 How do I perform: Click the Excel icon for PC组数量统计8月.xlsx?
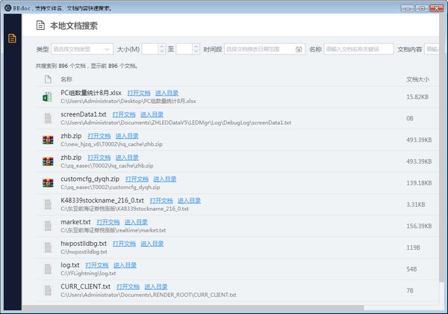(48, 96)
